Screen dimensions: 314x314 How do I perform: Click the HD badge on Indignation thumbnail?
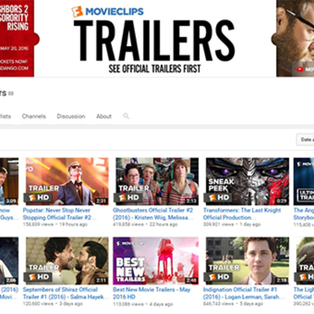pyautogui.click(x=218, y=277)
